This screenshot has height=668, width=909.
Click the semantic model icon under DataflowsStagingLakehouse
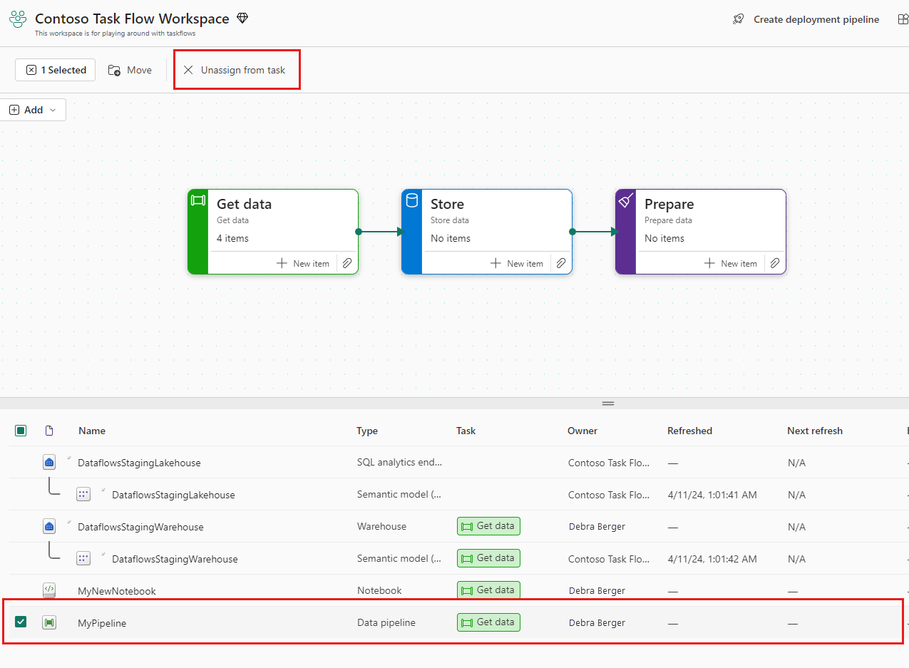(83, 494)
